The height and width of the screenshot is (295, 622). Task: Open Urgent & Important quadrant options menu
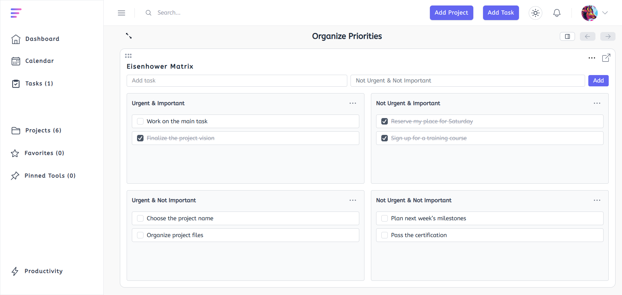coord(353,103)
